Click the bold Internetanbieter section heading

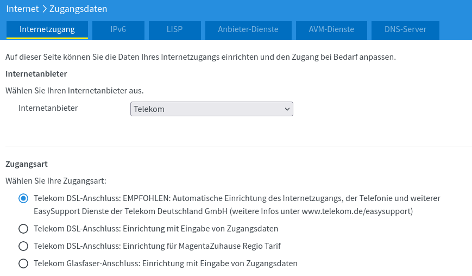pyautogui.click(x=36, y=73)
